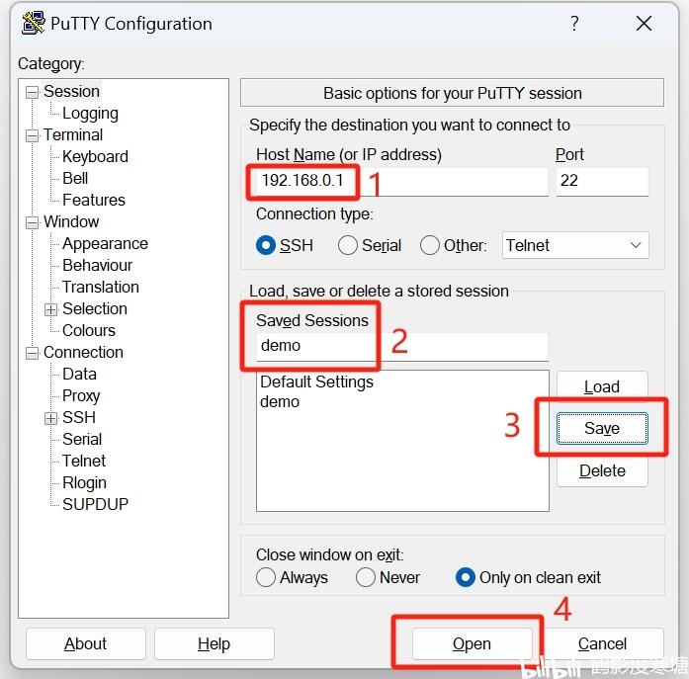Choose the Other connection type radio
Screen dimensions: 689x679
pyautogui.click(x=430, y=245)
